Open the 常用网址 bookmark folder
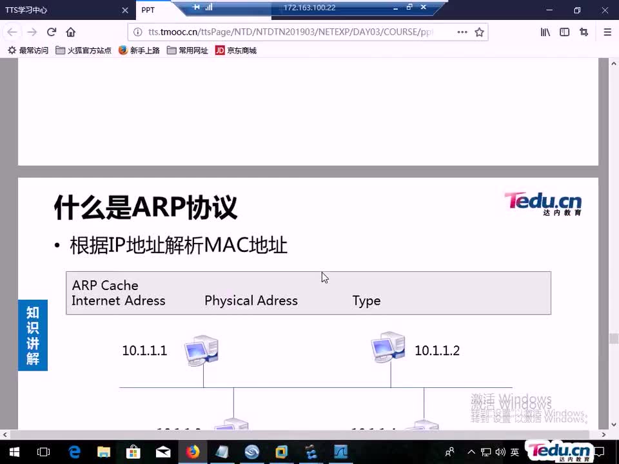Screen dimensions: 619x464 (188, 50)
